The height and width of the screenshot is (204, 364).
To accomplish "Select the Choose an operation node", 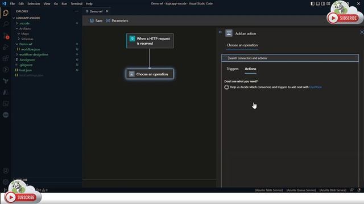I will pyautogui.click(x=150, y=74).
